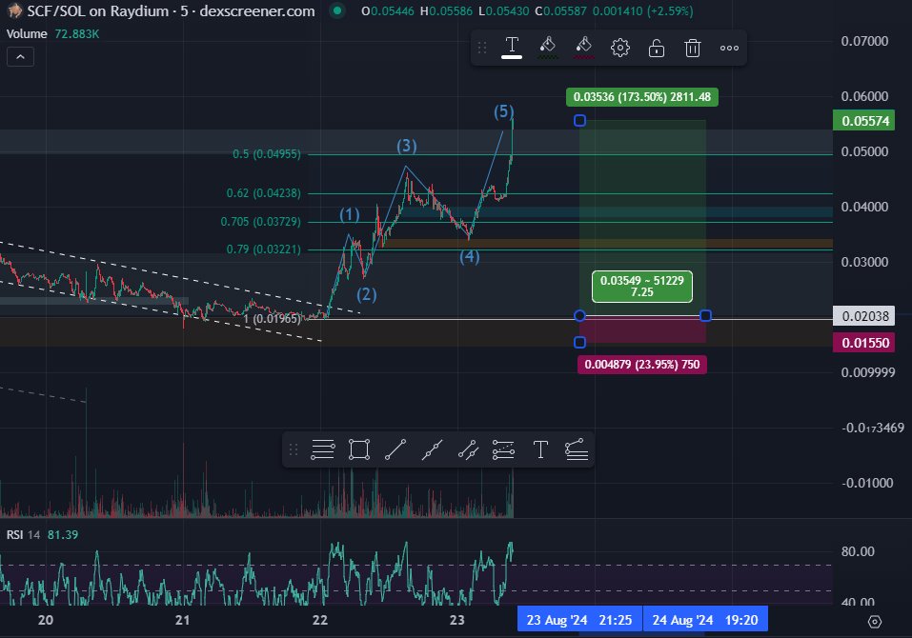Click the date 23 on the time axis
Viewport: 912px width, 638px height.
click(457, 620)
